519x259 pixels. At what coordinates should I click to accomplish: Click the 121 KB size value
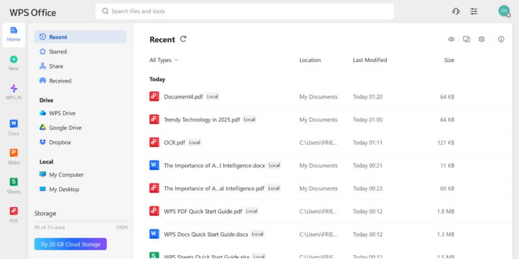(446, 143)
